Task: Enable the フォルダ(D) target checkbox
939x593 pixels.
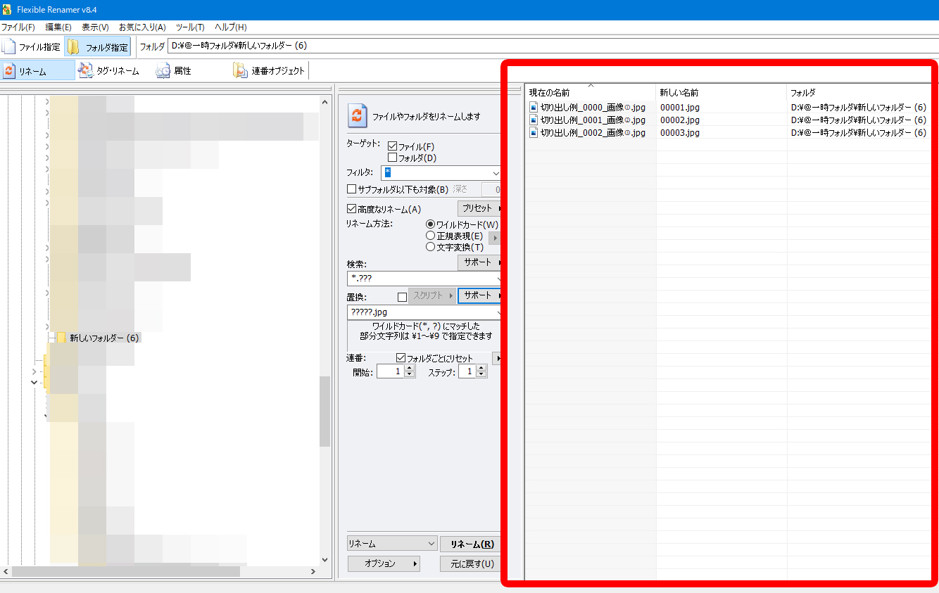Action: point(393,158)
